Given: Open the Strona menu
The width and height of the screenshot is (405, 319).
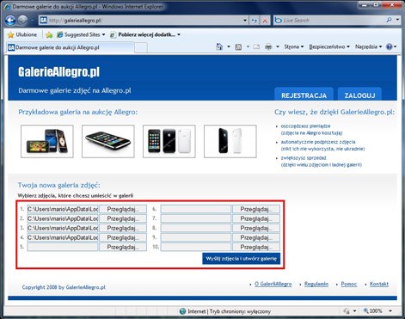Looking at the screenshot, I should click(x=294, y=46).
